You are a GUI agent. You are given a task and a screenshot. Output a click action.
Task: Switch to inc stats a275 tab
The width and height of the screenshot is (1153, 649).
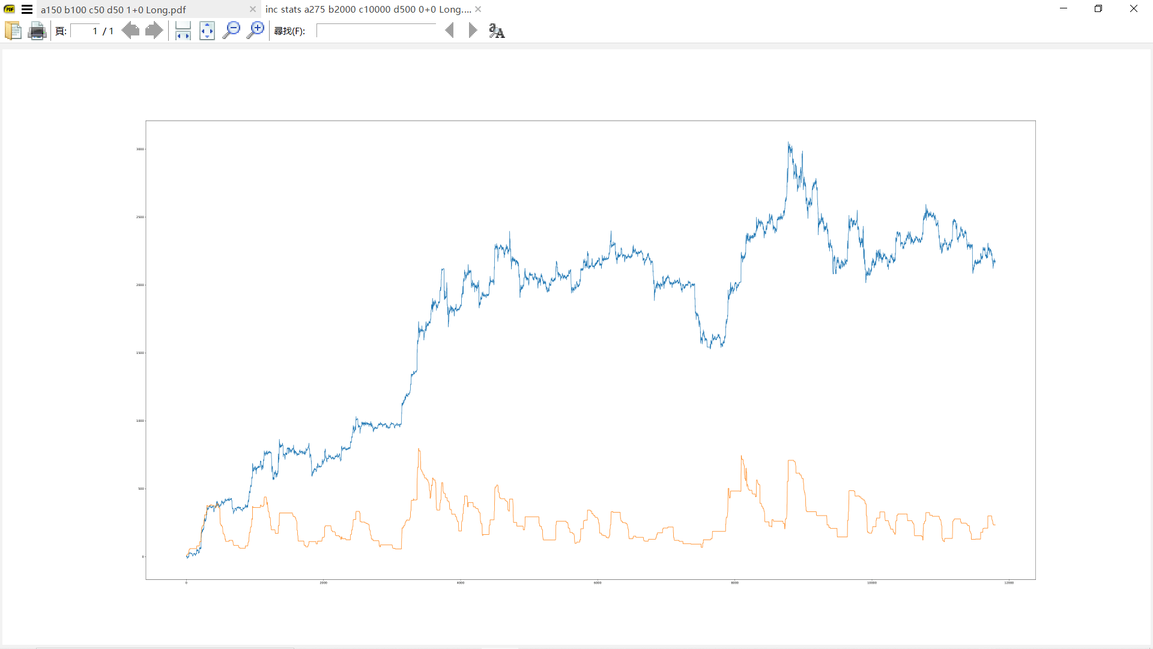pyautogui.click(x=368, y=10)
